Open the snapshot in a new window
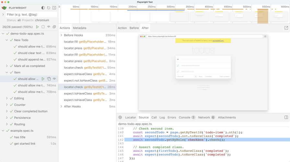This screenshot has width=290, height=162. point(286,28)
